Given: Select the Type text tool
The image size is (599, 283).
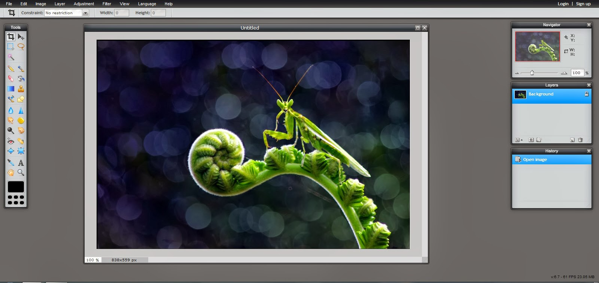Looking at the screenshot, I should tap(21, 162).
